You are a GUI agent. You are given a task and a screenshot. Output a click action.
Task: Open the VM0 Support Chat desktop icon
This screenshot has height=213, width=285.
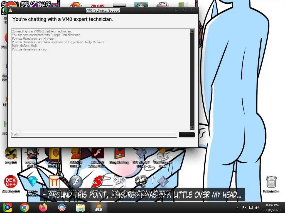[163, 158]
